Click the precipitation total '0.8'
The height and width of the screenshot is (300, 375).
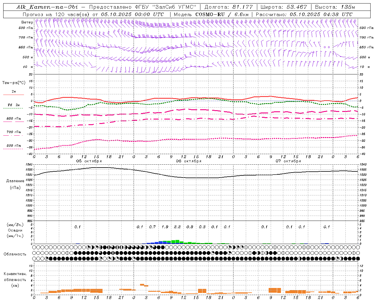tap(190, 227)
